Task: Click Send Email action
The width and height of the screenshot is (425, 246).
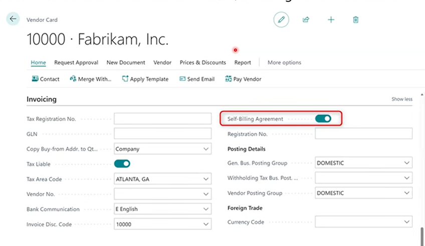Action: point(196,79)
